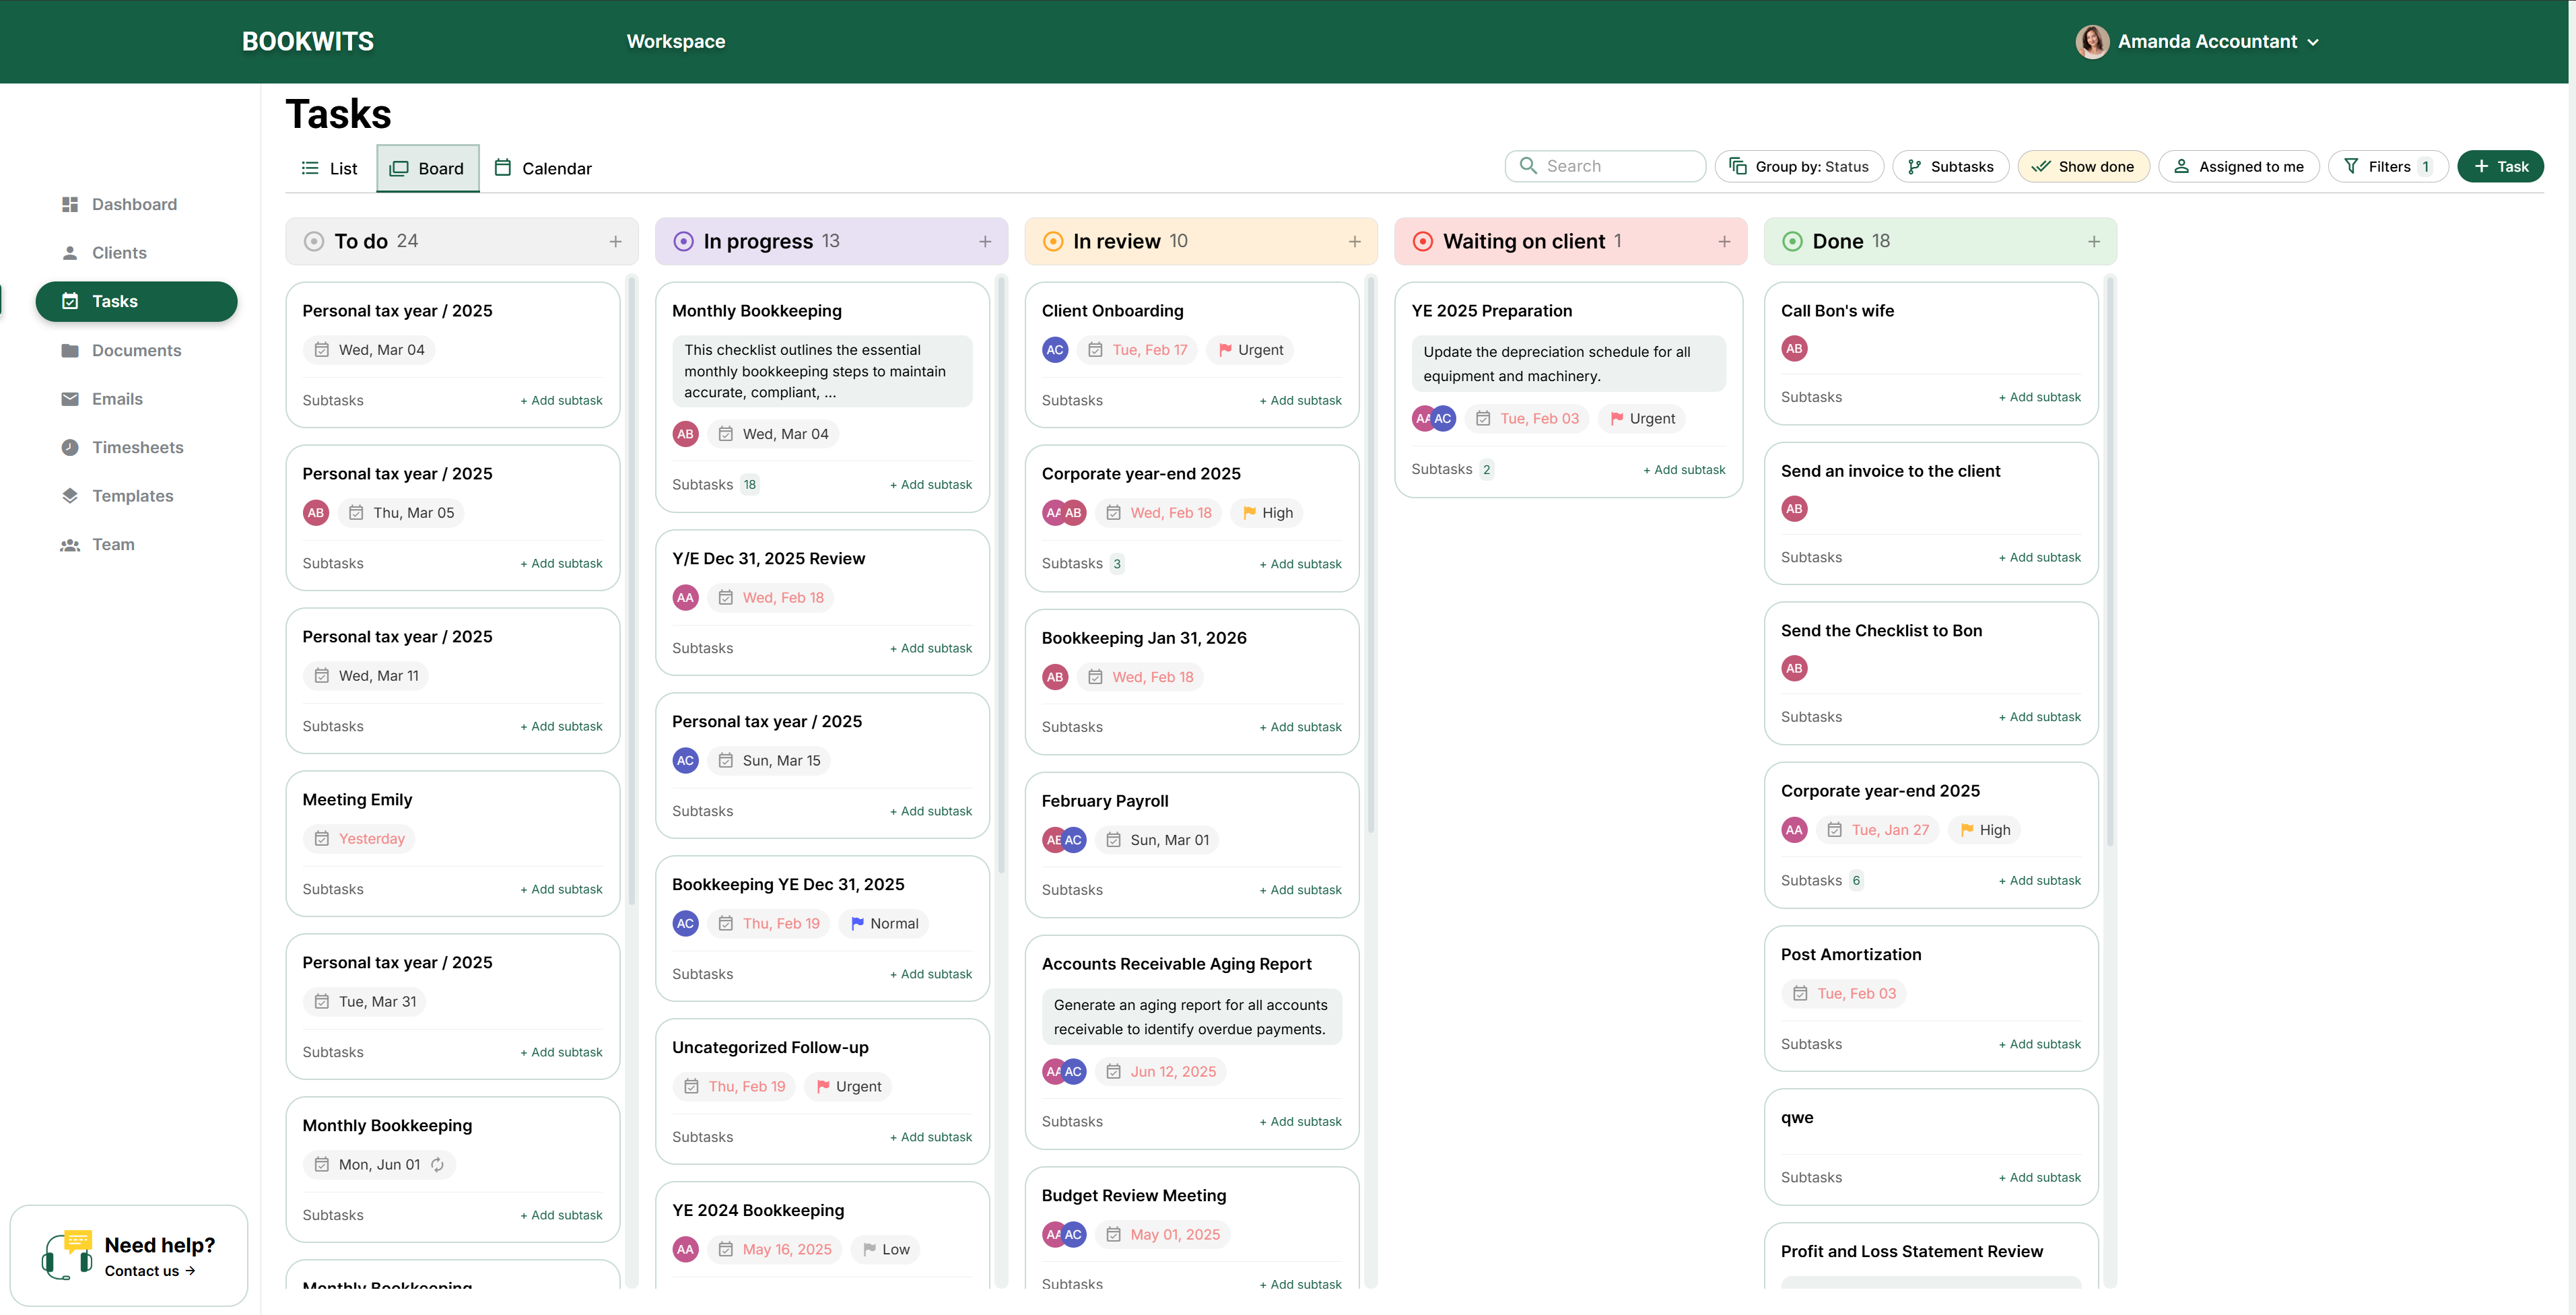Click Urgent flag on Client Onboarding card
The height and width of the screenshot is (1315, 2576).
point(1251,350)
